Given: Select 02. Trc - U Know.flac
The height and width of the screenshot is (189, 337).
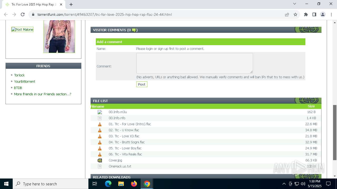Looking at the screenshot, I should 124,130.
